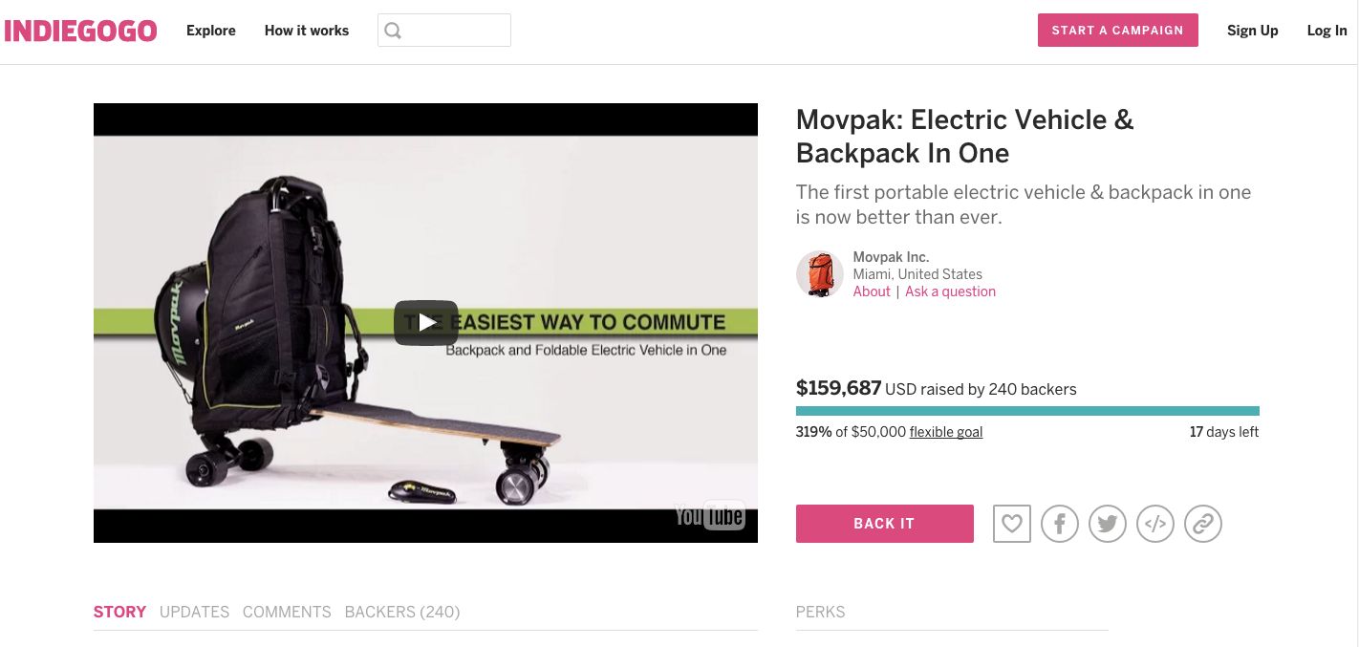View the Backers (240) tab
The height and width of the screenshot is (647, 1359).
coord(402,612)
